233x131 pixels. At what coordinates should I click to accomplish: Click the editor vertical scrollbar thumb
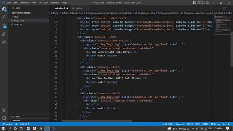pyautogui.click(x=232, y=49)
